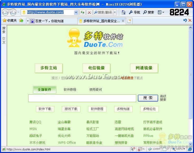The width and height of the screenshot is (194, 153).
Task: Open the 高速网络电视 link
Action: pos(124,129)
